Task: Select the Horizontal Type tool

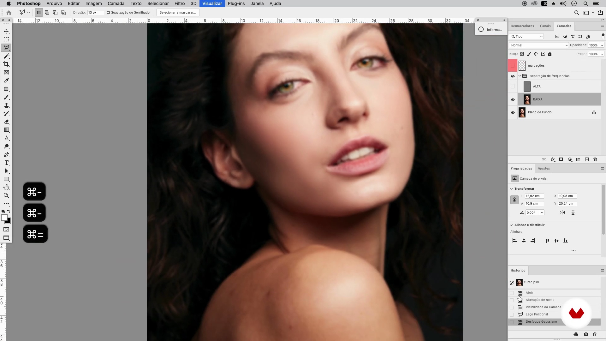Action: pyautogui.click(x=6, y=163)
